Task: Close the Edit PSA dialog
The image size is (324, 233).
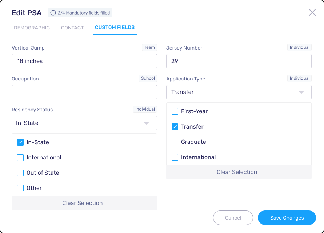Action: pos(312,13)
